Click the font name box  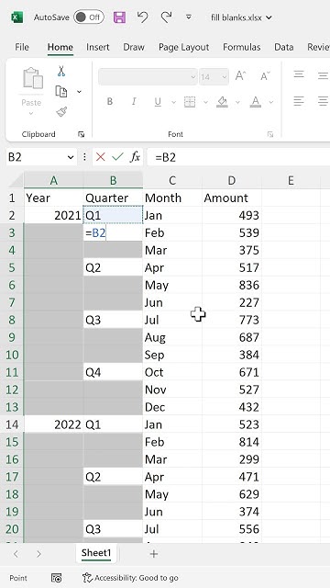coord(148,77)
